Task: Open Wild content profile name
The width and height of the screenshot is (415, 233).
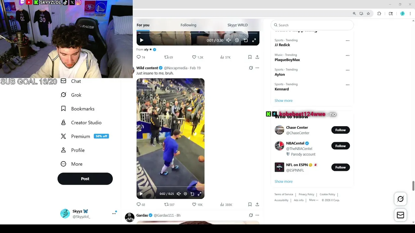Action: pos(147,68)
